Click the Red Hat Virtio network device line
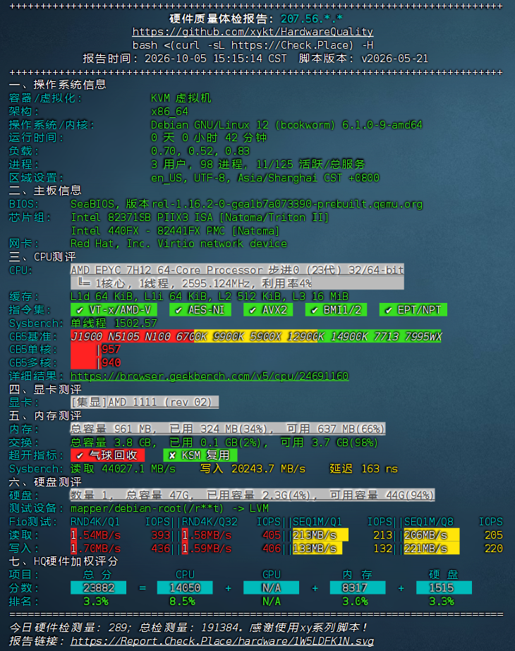515x651 pixels. [x=178, y=244]
